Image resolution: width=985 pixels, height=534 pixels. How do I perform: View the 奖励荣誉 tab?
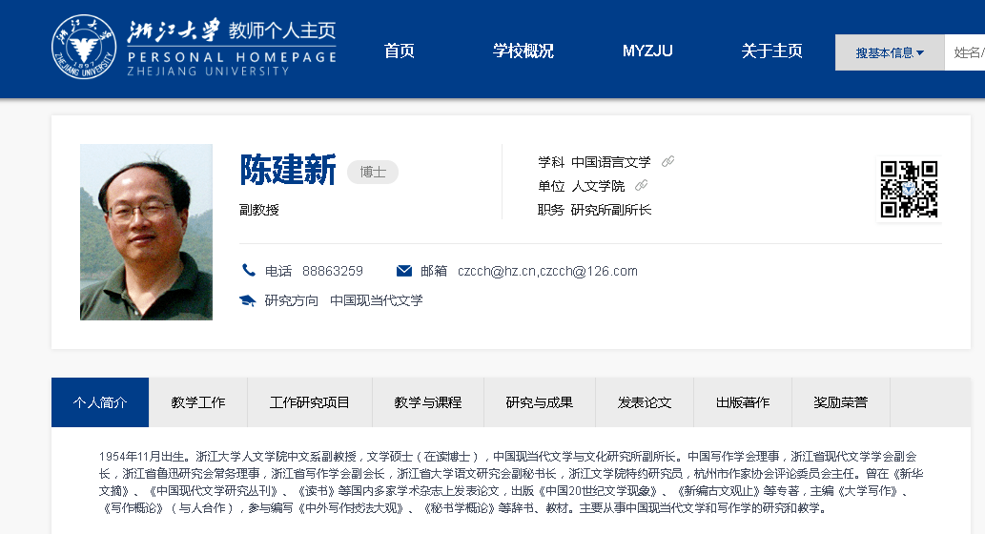coord(840,402)
